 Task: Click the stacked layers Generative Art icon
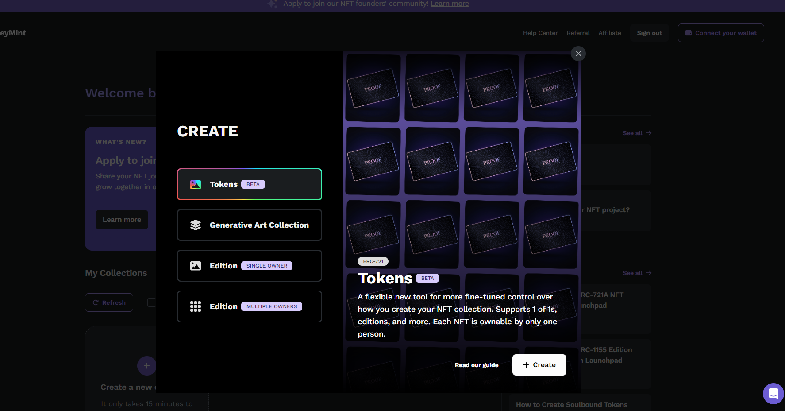196,225
